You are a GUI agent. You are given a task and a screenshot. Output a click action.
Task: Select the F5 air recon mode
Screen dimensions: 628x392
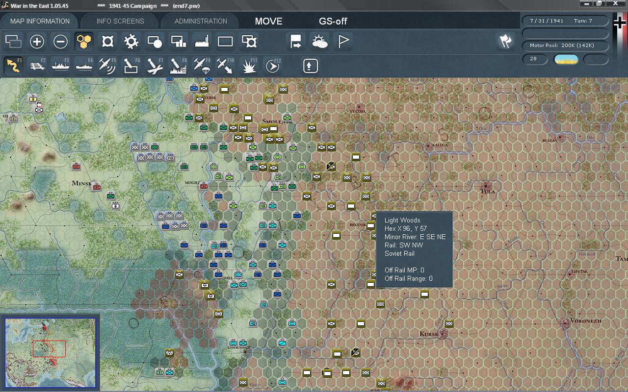tap(107, 66)
